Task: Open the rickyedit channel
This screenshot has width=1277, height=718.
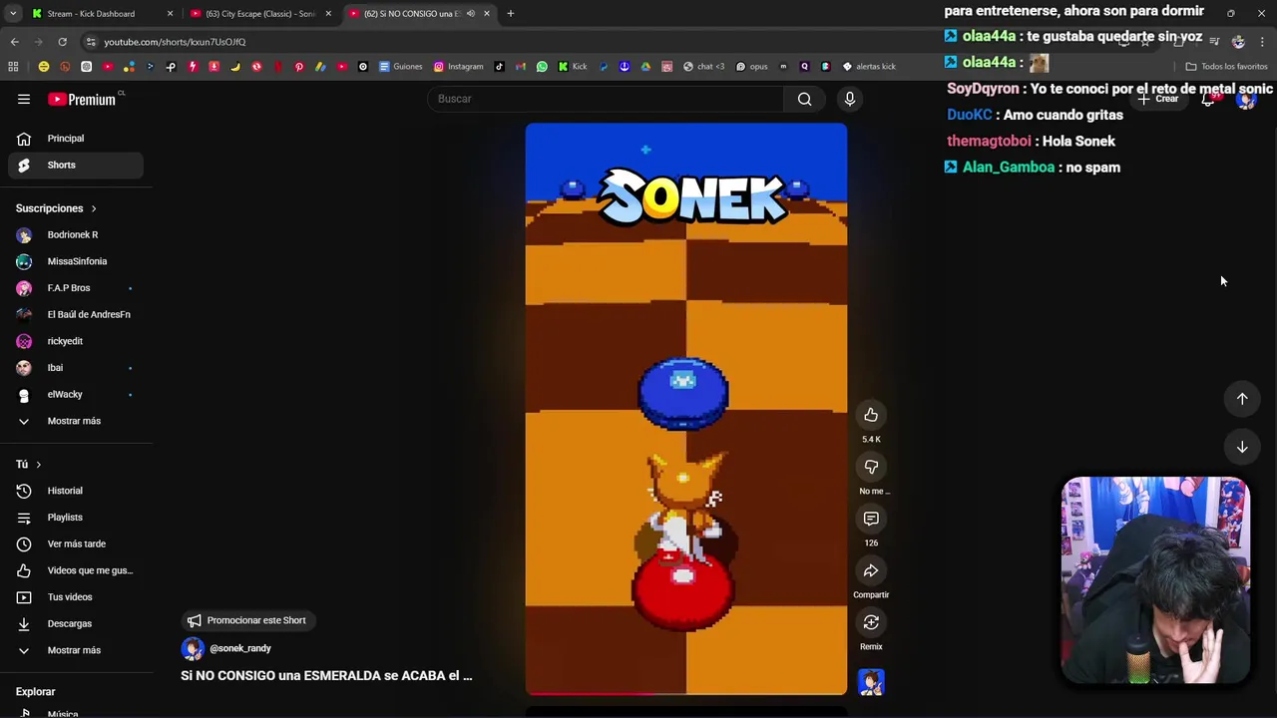Action: [76, 341]
